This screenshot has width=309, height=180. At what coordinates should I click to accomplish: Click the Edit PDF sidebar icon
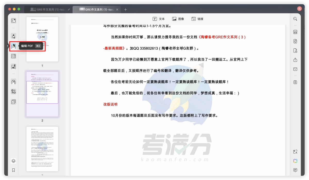13,46
